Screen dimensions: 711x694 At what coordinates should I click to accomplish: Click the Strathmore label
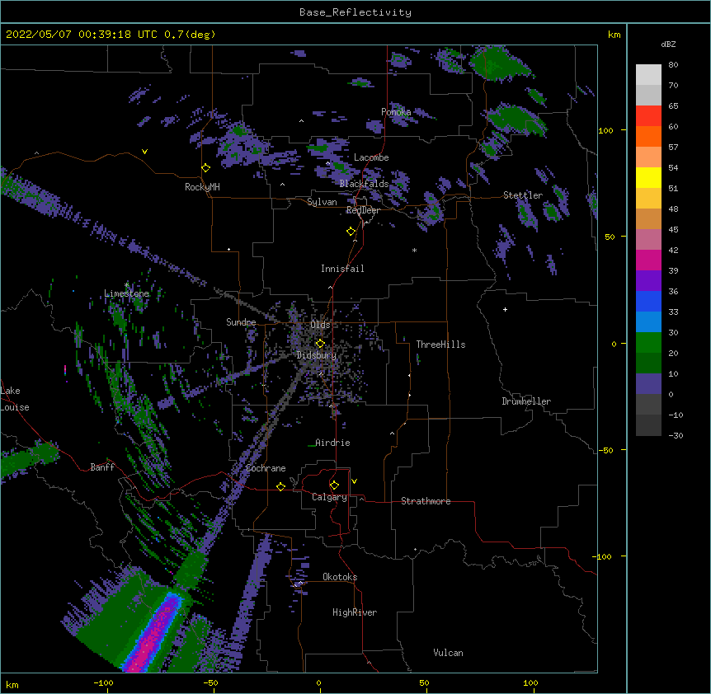(x=426, y=501)
